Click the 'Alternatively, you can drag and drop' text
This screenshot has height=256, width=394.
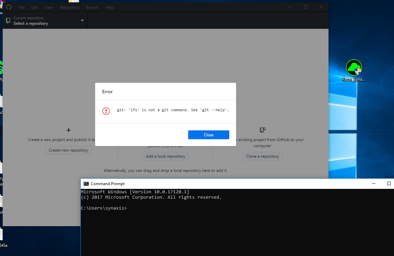tap(166, 171)
